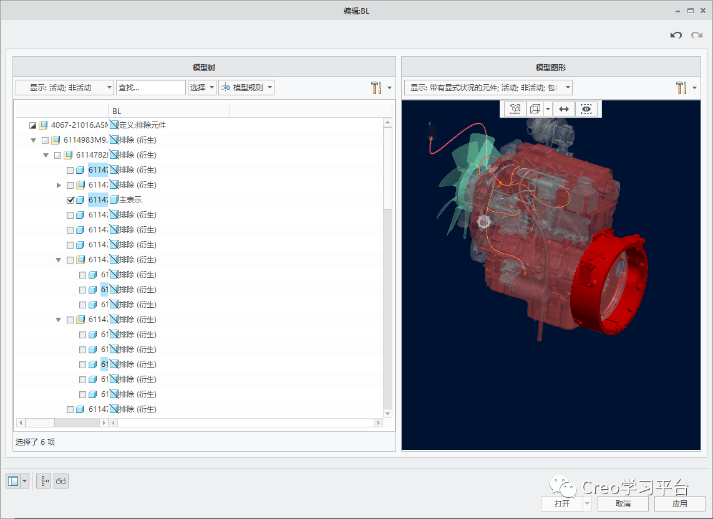Uncheck the checked 6114 component checkbox (主表示)
This screenshot has width=713, height=519.
(70, 200)
